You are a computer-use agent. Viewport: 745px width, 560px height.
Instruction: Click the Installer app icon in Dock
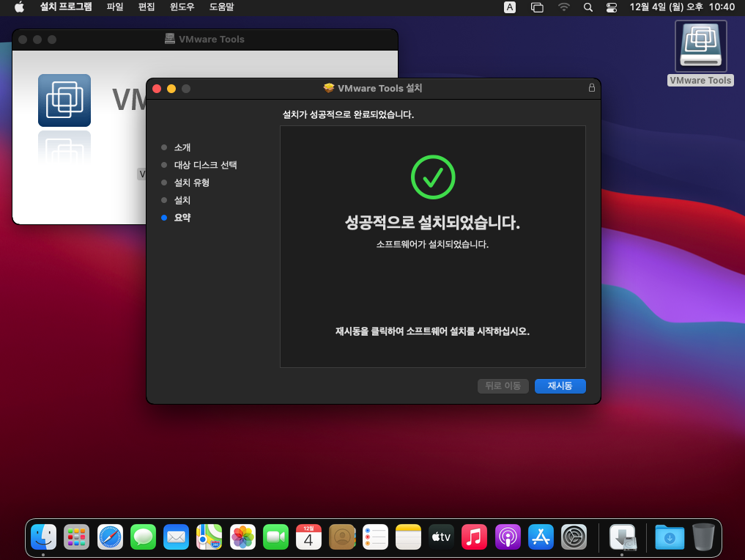point(623,537)
